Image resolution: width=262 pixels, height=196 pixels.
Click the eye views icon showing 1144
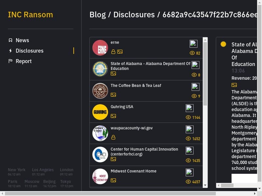pos(188,117)
